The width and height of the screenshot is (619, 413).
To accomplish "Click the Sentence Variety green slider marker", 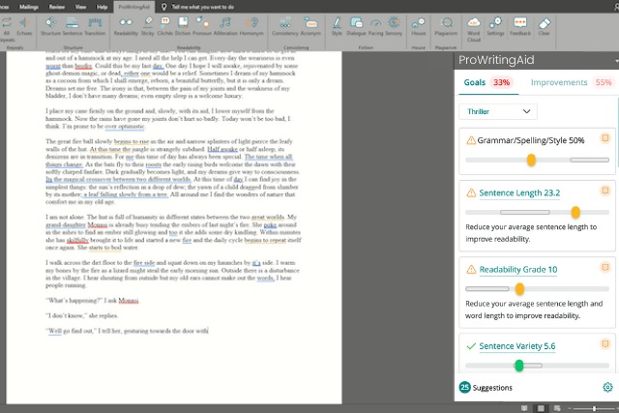I will (x=519, y=366).
